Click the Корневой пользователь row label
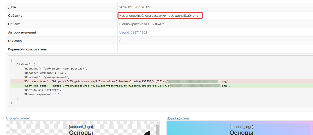 click(x=27, y=49)
